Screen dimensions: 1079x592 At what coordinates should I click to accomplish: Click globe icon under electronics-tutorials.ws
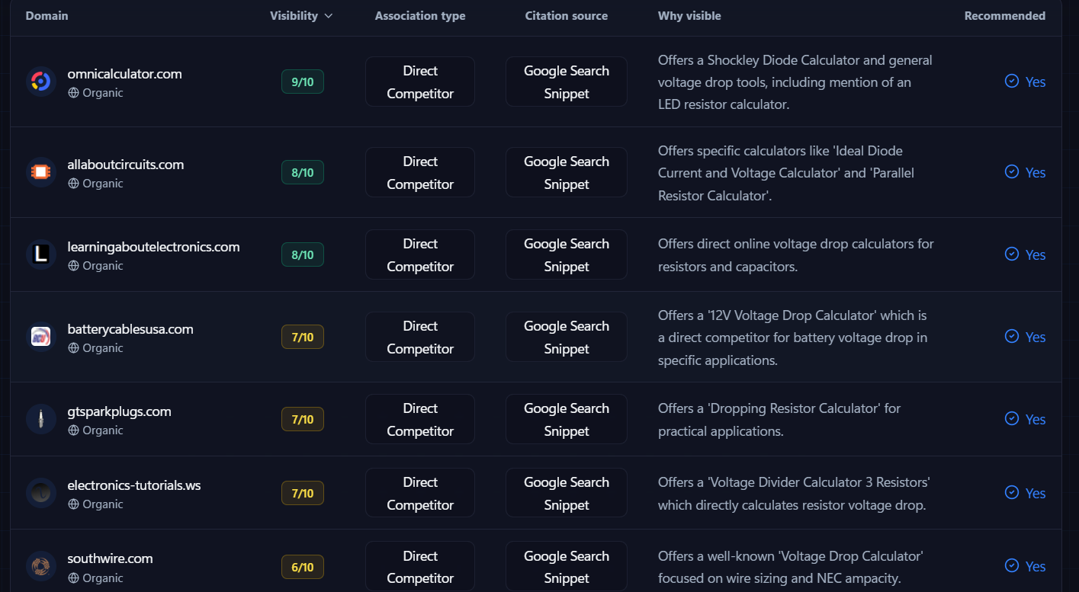point(73,504)
